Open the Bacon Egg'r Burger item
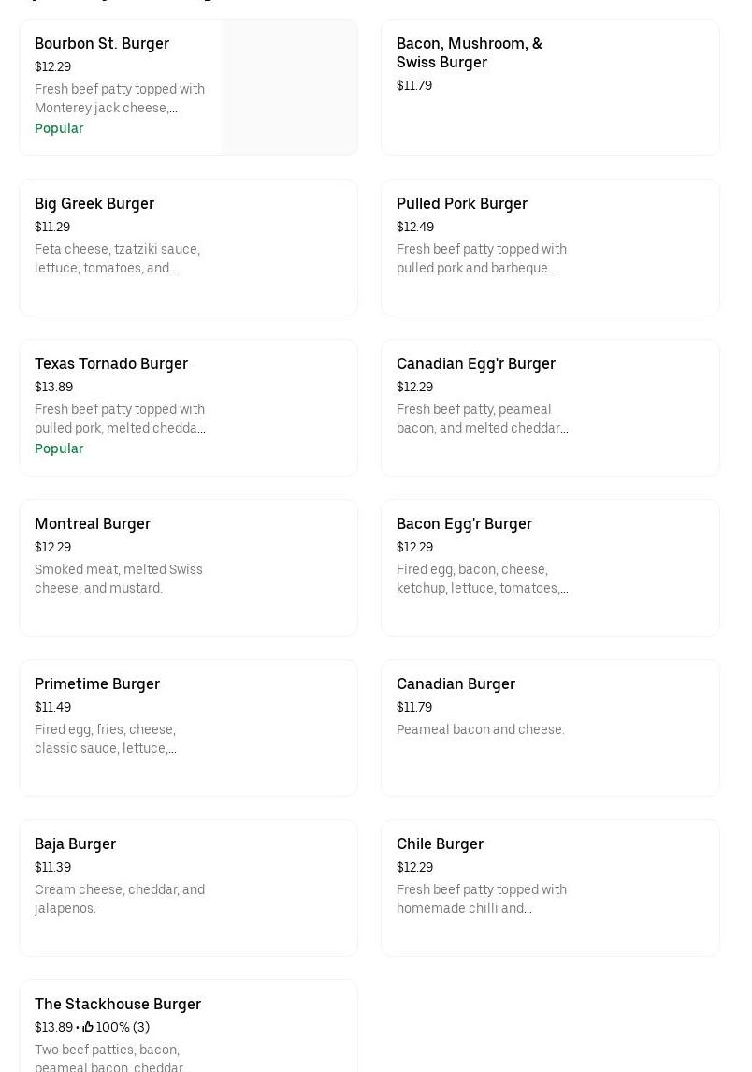 [x=550, y=567]
